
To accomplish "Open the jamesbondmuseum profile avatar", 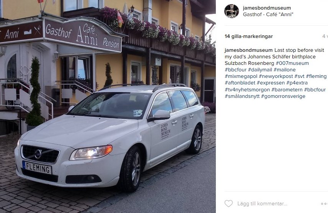I will 231,11.
